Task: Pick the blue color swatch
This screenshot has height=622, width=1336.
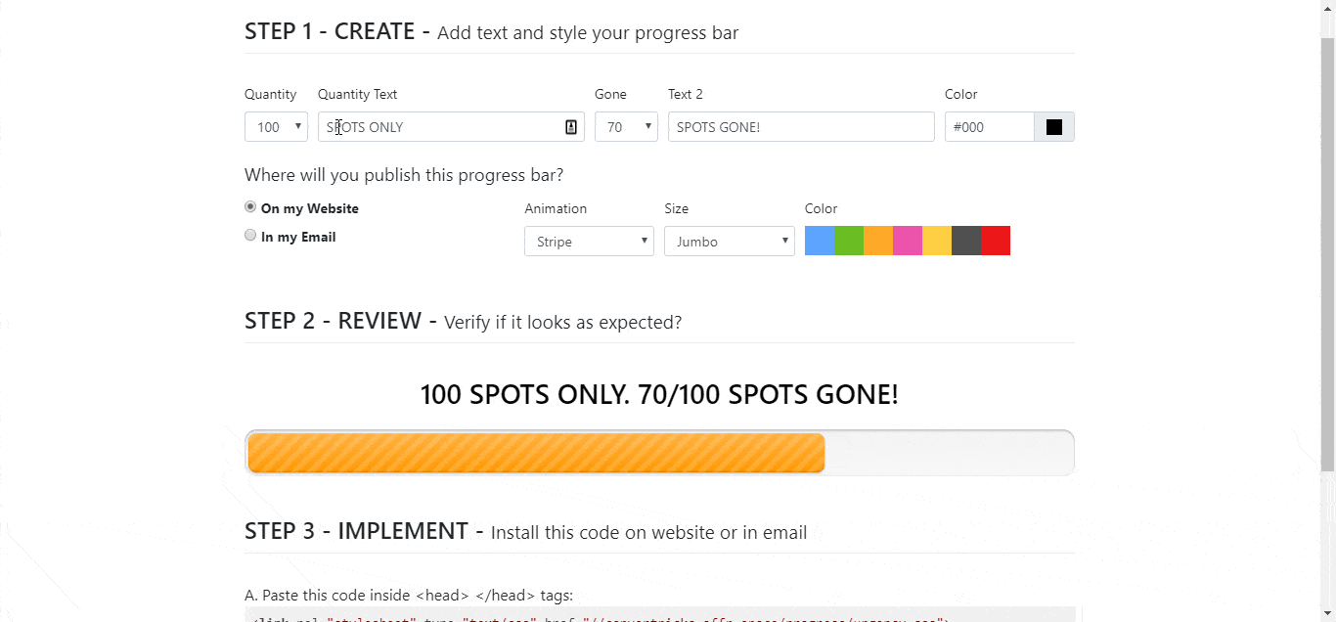Action: click(820, 241)
